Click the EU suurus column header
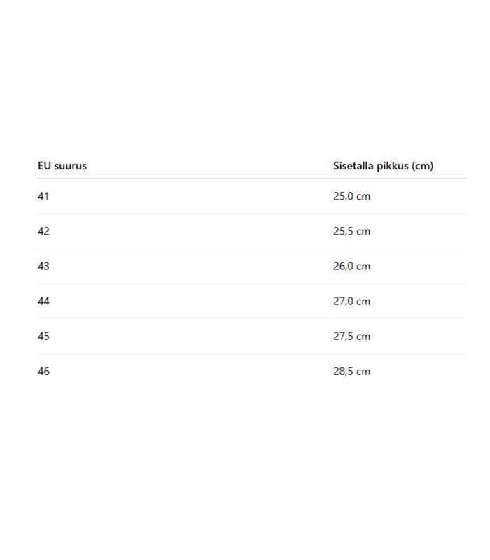This screenshot has height=560, width=490. [62, 166]
